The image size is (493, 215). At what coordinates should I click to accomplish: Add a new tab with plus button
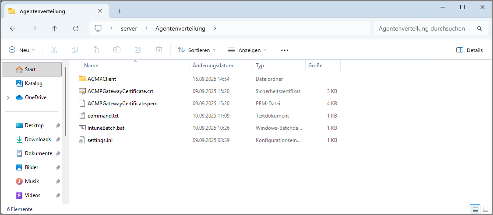119,11
